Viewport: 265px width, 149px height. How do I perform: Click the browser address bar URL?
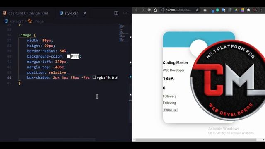pos(178,10)
